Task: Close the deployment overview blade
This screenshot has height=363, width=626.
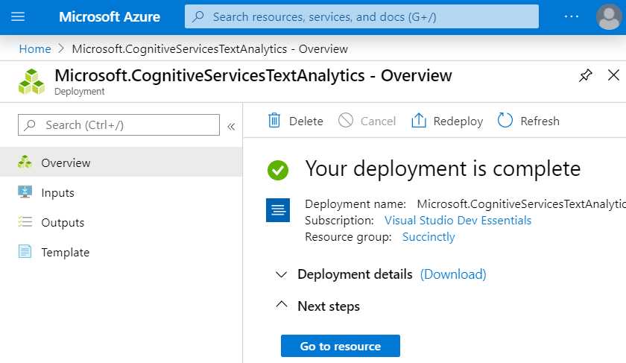Action: coord(613,75)
